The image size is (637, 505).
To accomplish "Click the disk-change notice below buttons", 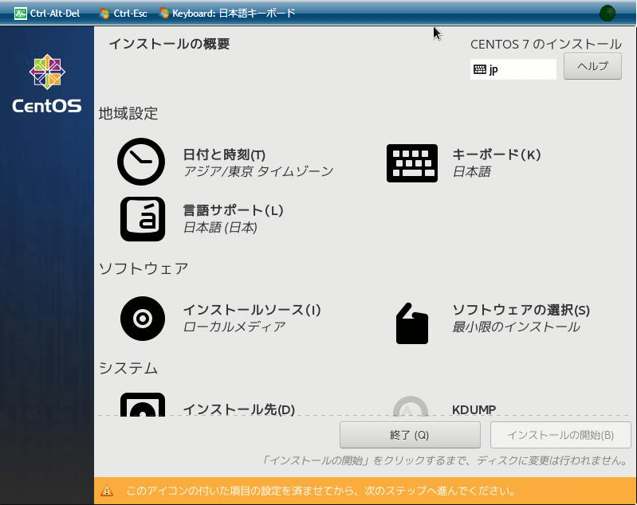I will click(444, 460).
